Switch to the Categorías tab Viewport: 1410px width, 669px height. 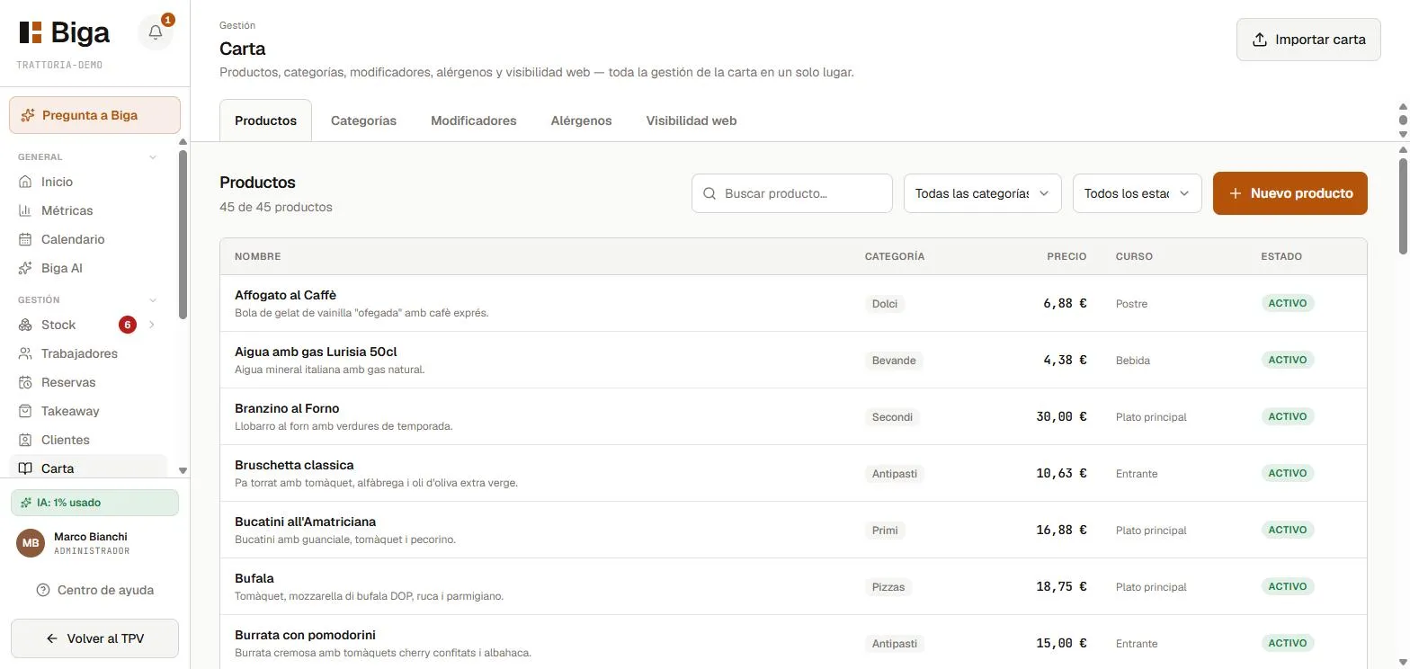[363, 120]
